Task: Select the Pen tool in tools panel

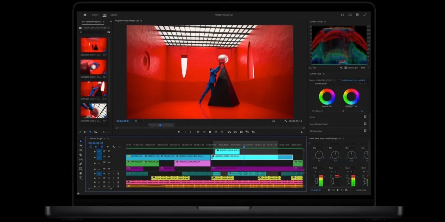Action: point(81,164)
